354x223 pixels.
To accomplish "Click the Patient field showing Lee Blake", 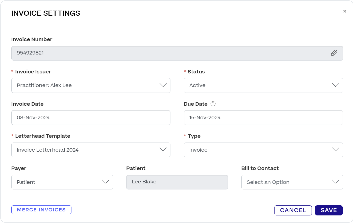I will (x=177, y=182).
